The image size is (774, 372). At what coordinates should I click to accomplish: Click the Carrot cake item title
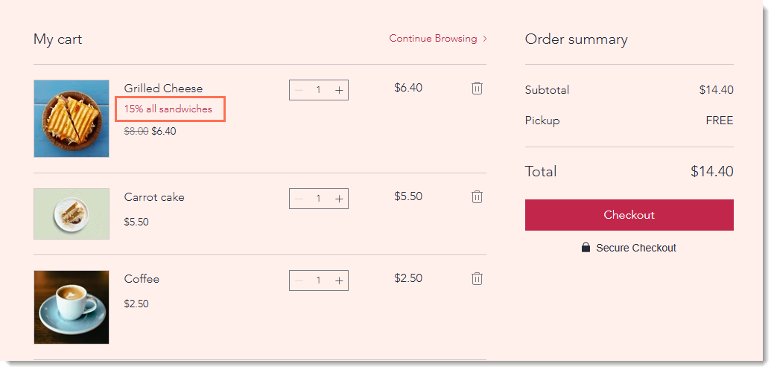click(x=154, y=197)
